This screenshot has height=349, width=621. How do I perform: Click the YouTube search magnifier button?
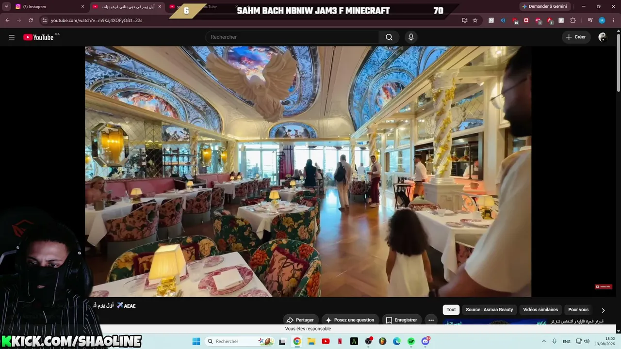(389, 37)
